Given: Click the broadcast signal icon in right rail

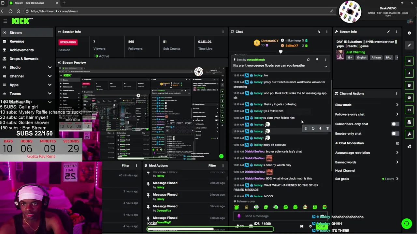Looking at the screenshot, I should click(409, 110).
